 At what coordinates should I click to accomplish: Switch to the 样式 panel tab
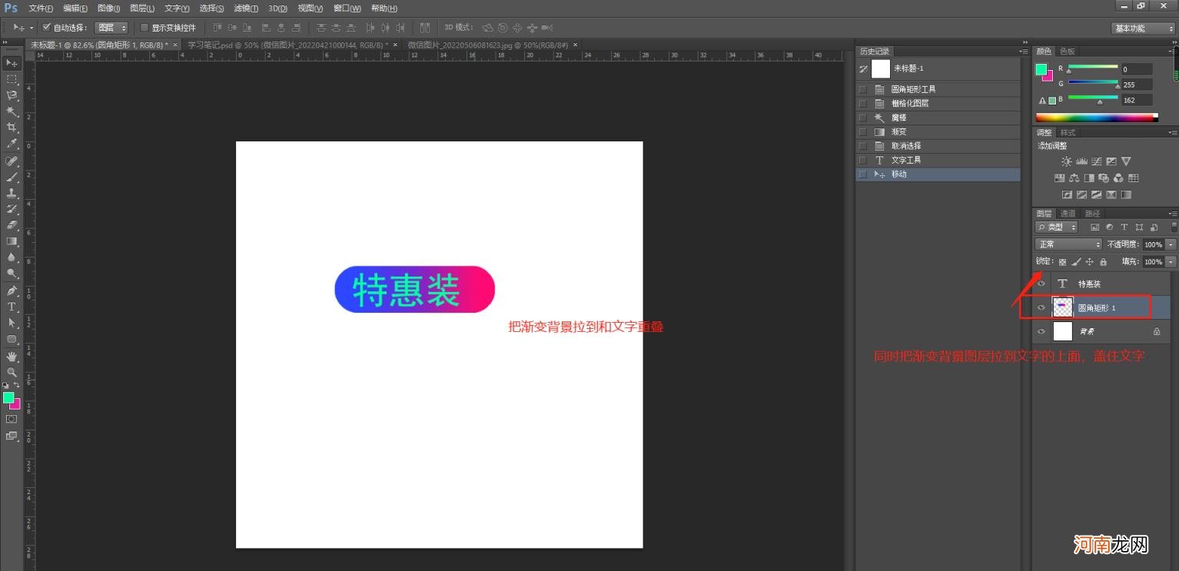[1068, 133]
